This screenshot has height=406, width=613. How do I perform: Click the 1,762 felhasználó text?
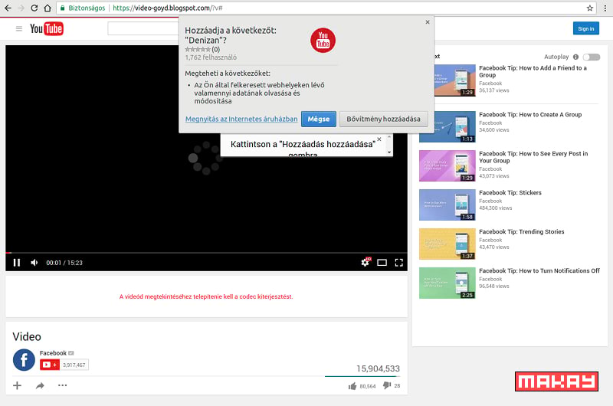tap(211, 57)
